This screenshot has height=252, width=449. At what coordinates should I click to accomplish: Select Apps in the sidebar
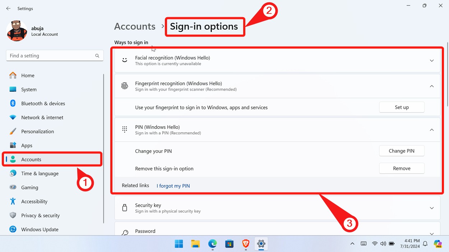(27, 145)
